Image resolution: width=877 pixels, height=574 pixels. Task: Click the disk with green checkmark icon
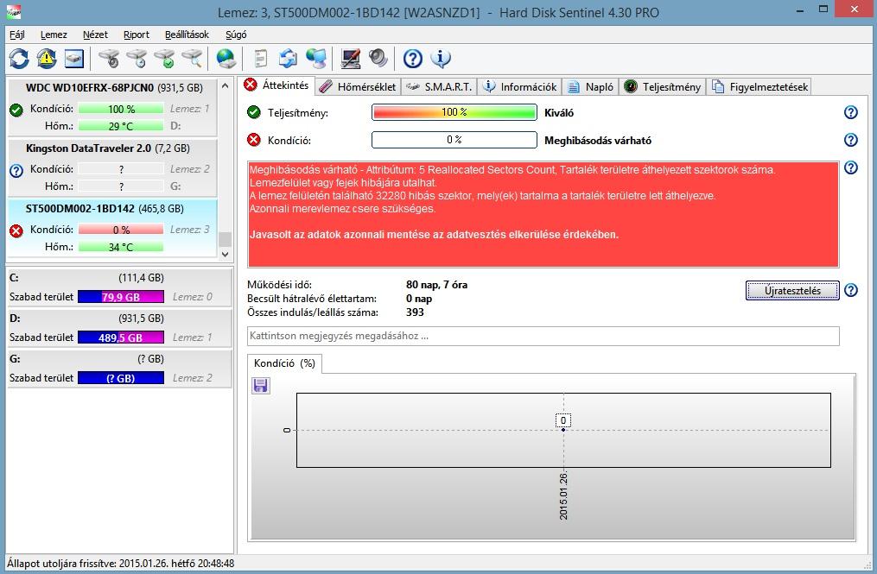[x=165, y=58]
